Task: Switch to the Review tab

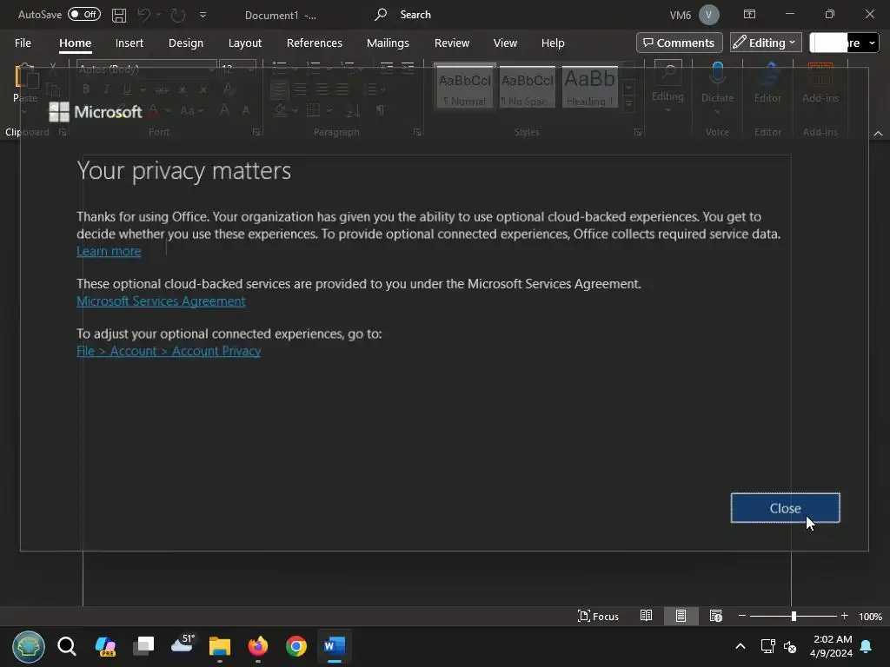Action: point(452,43)
